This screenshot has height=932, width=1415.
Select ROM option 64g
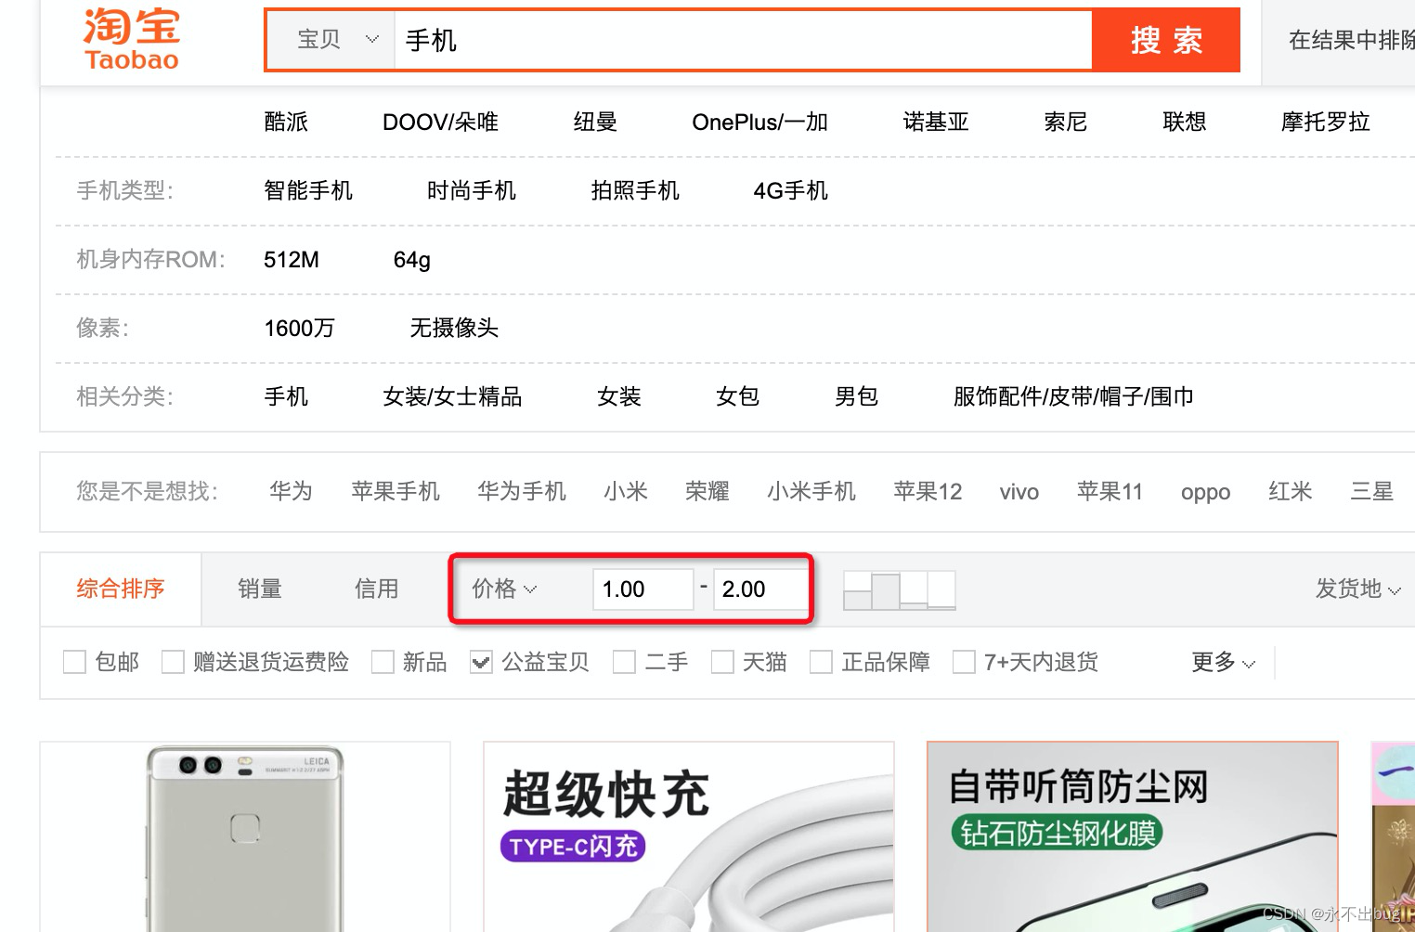tap(412, 259)
